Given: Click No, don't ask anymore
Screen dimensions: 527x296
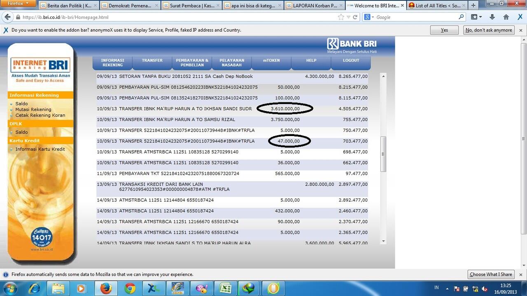Looking at the screenshot, I should [489, 30].
